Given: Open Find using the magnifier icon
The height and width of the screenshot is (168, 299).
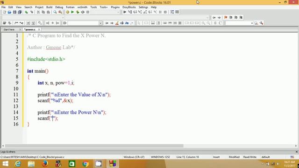Looking at the screenshot, I should point(55,12).
